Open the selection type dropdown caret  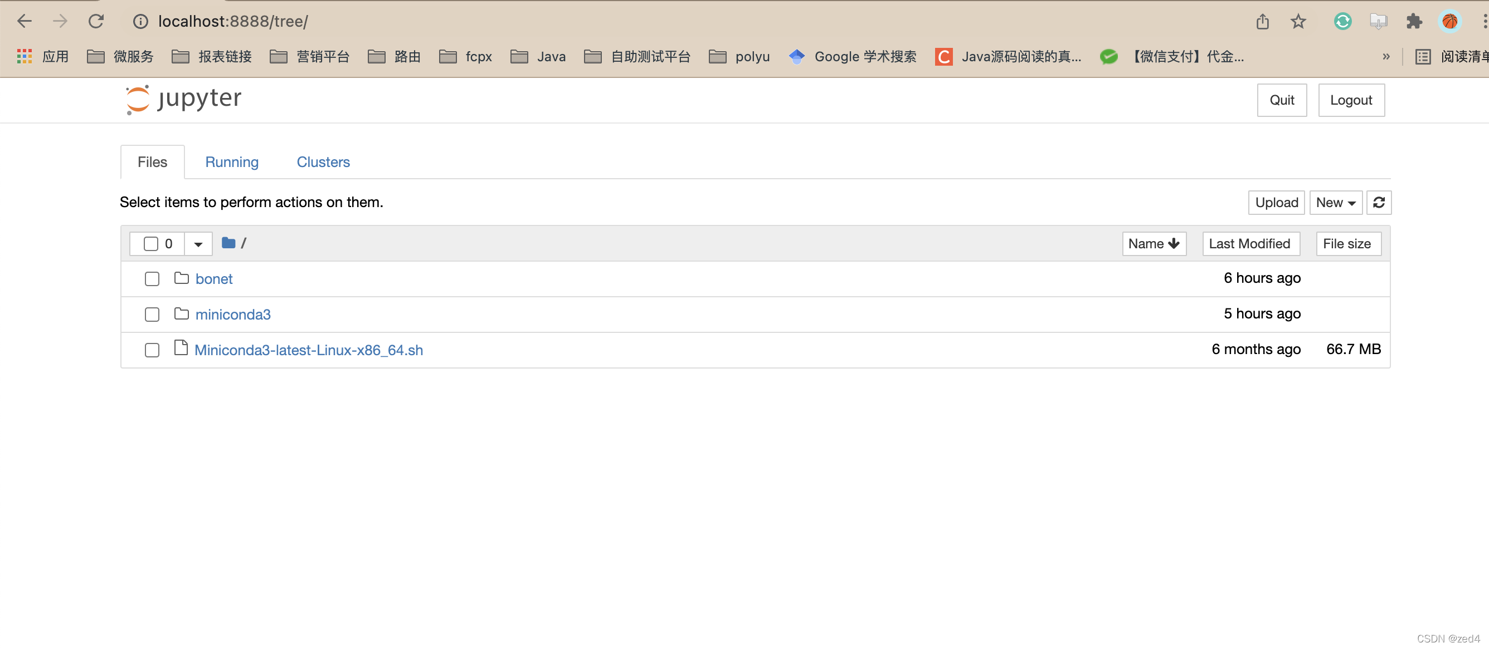198,244
